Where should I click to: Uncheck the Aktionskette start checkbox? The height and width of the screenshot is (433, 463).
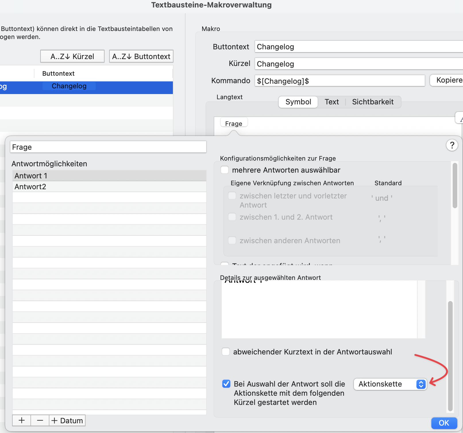click(226, 384)
